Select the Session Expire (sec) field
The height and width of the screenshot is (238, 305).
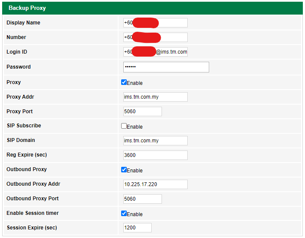pyautogui.click(x=137, y=228)
